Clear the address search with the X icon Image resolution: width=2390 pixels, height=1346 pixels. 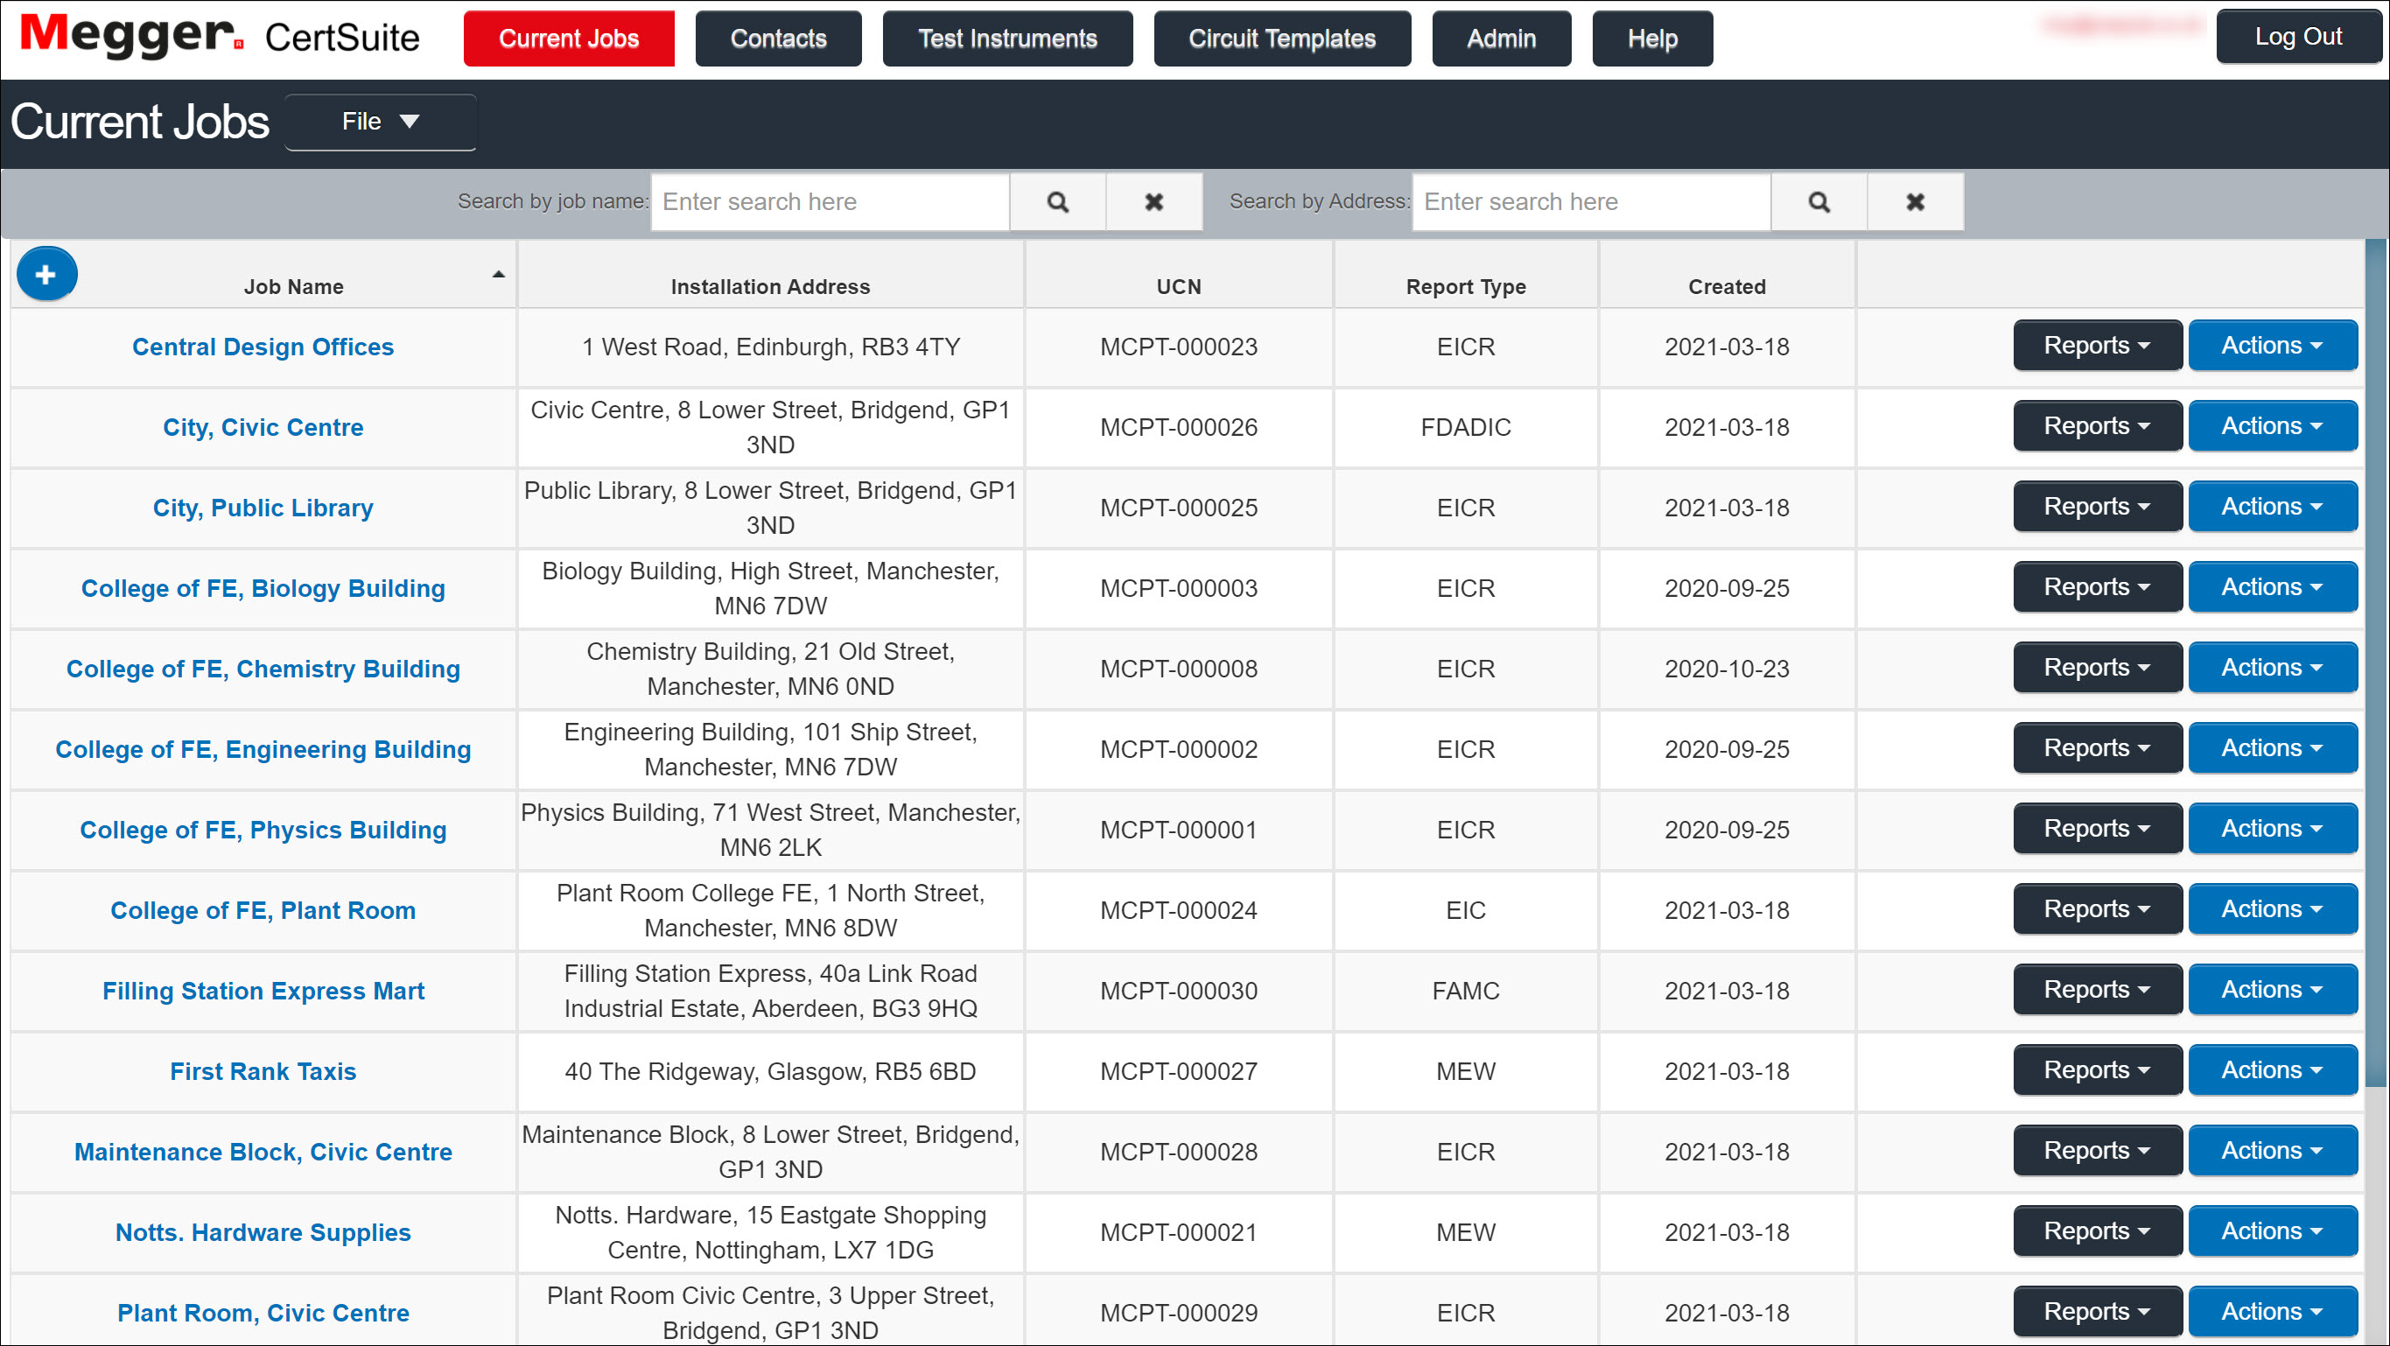click(1914, 201)
